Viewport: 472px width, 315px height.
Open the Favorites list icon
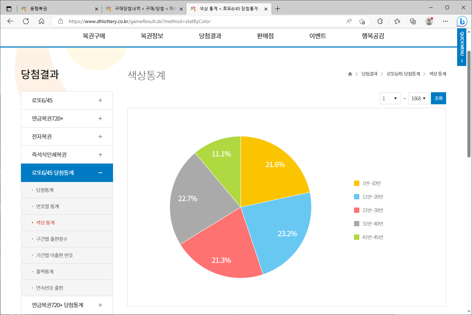397,21
